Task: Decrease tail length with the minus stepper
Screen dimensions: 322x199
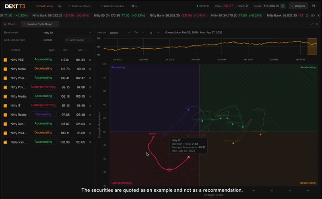Action: pos(143,33)
